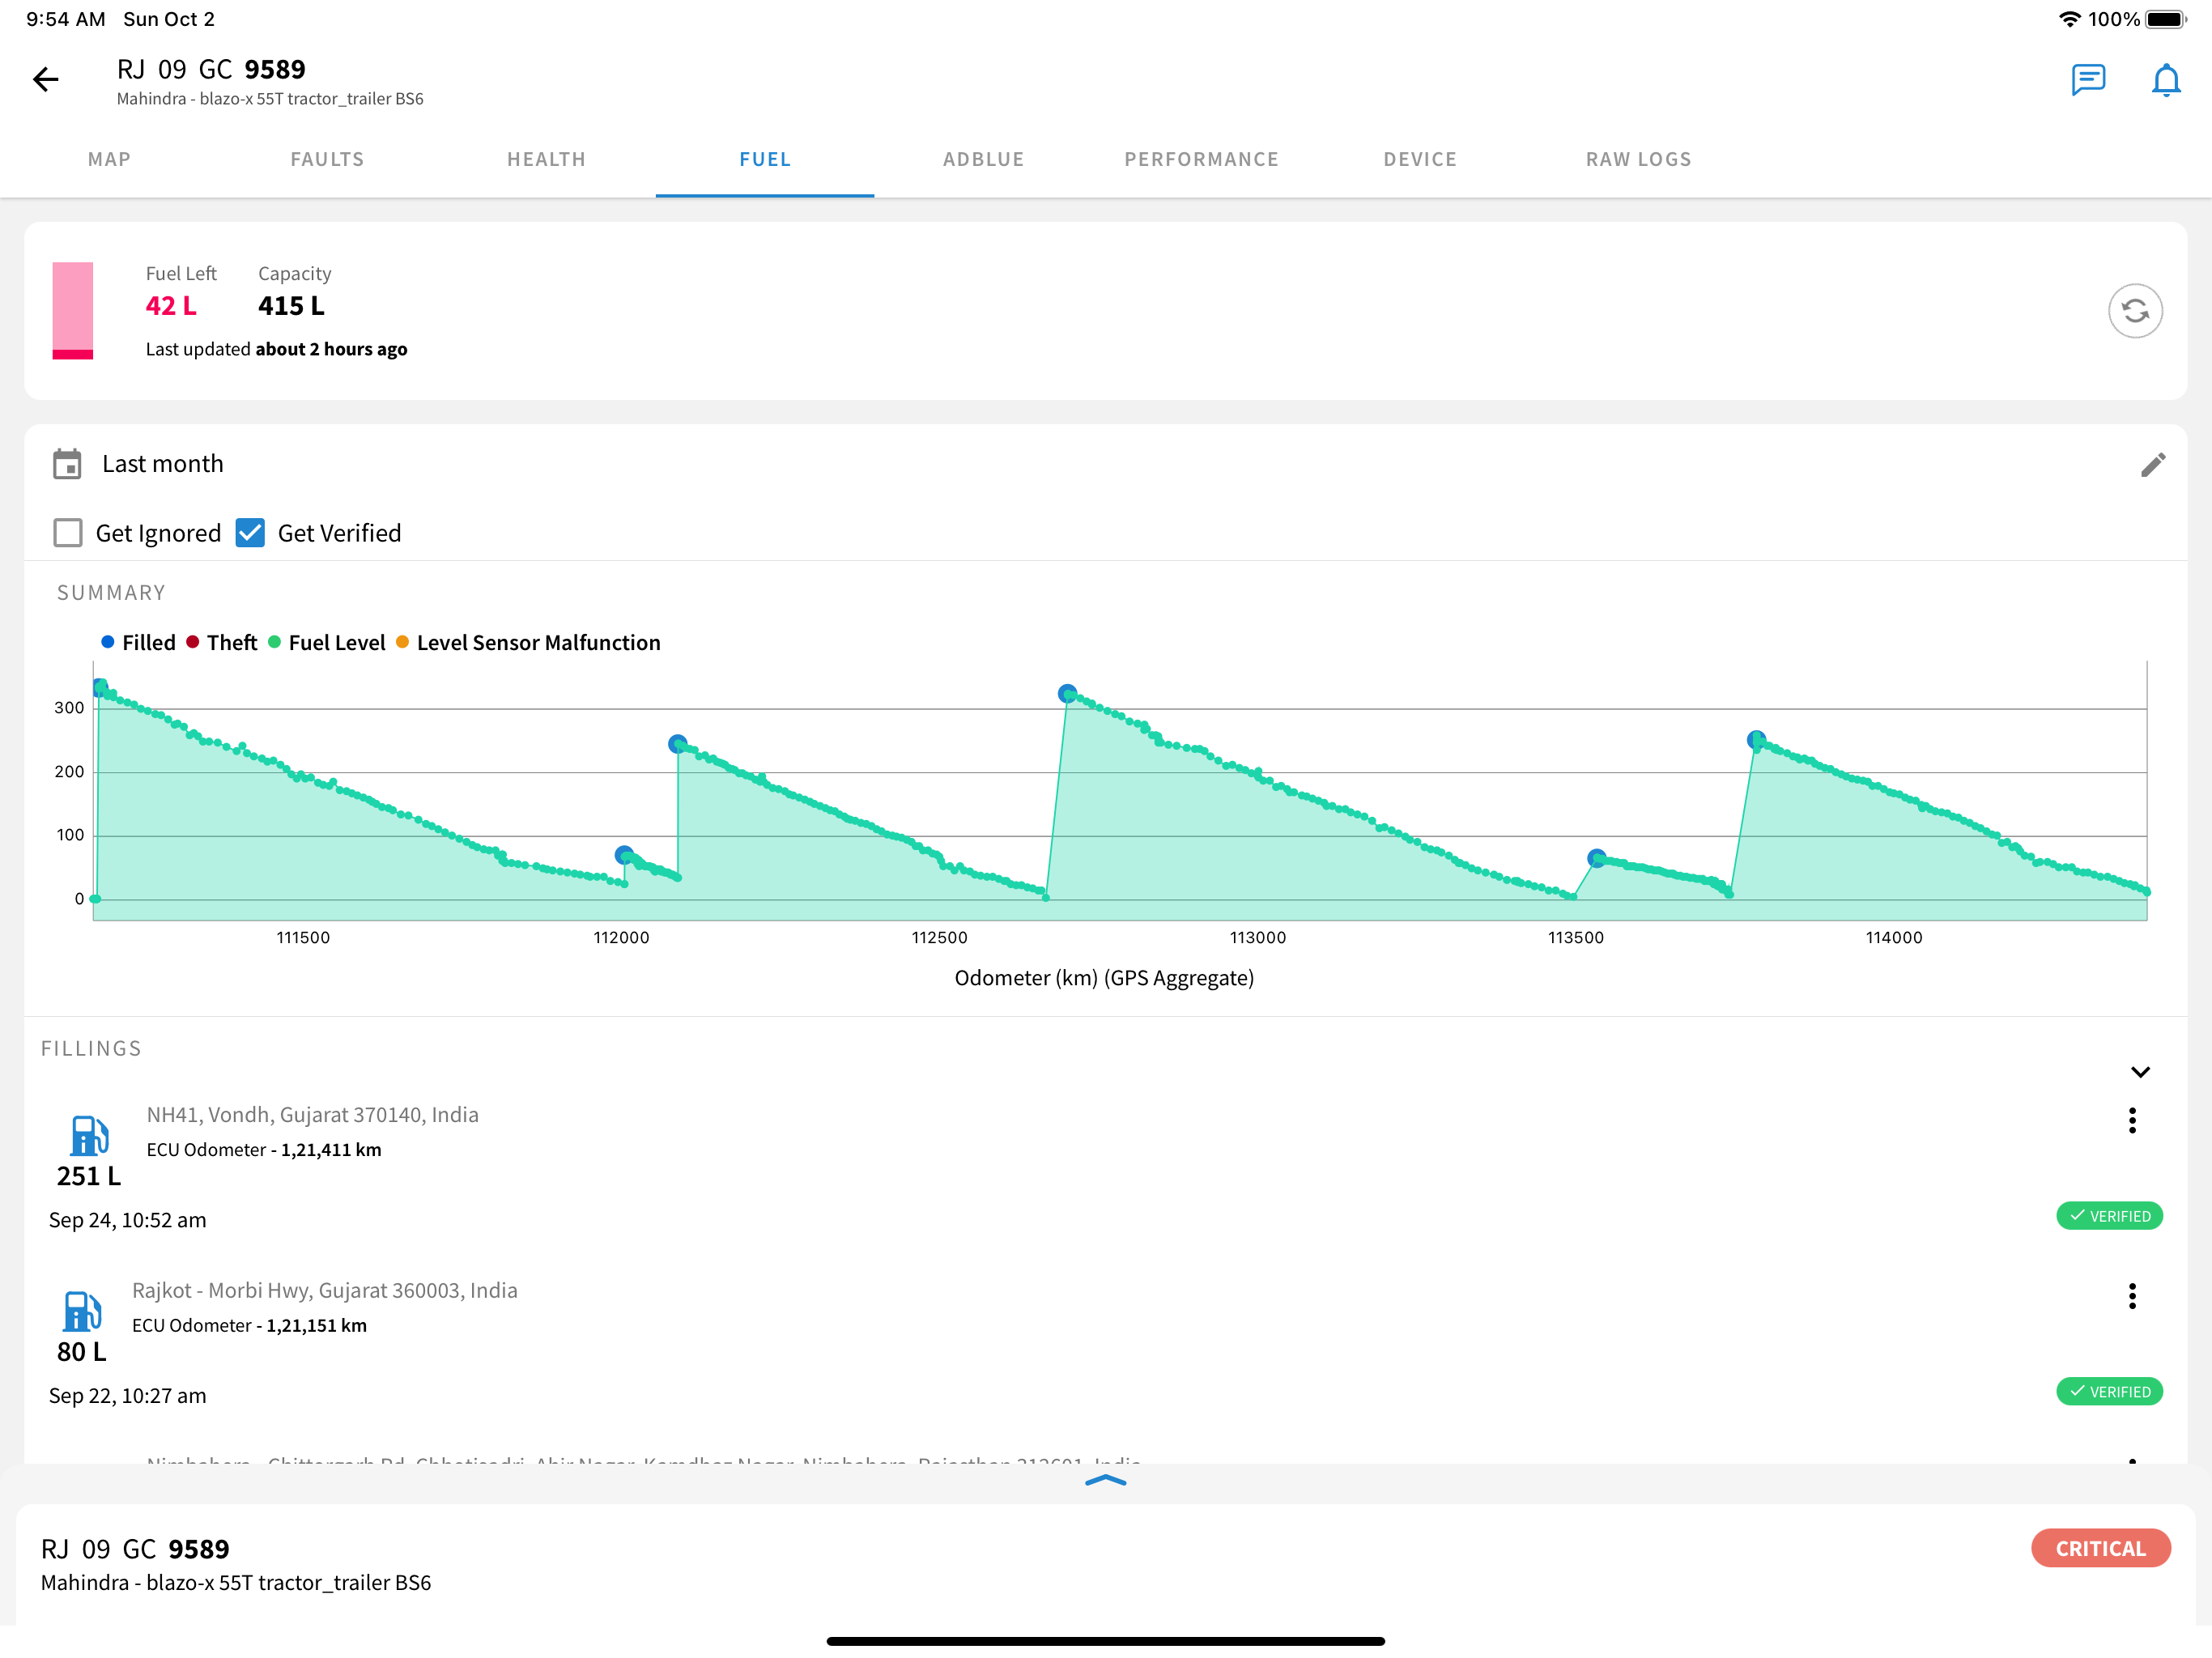Open calendar icon beside Last month
The image size is (2212, 1658).
click(67, 464)
